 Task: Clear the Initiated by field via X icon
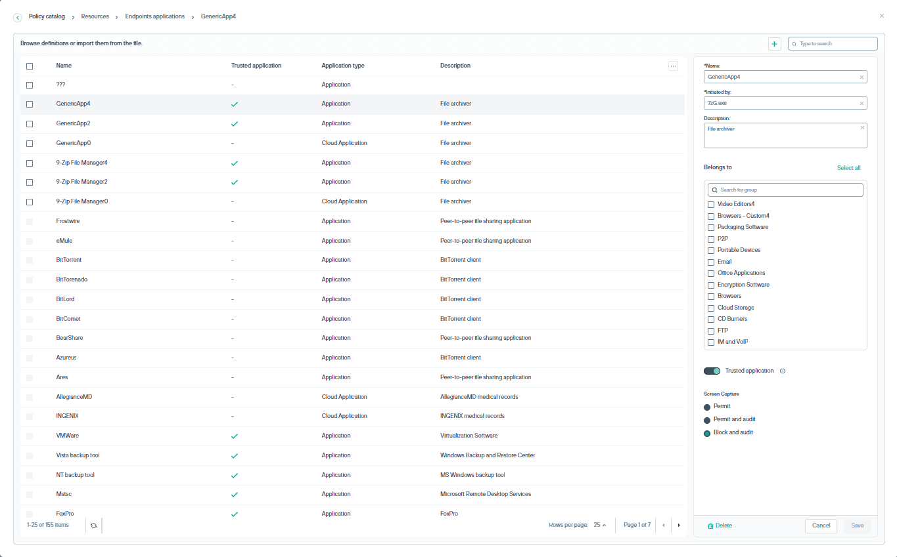[x=862, y=103]
